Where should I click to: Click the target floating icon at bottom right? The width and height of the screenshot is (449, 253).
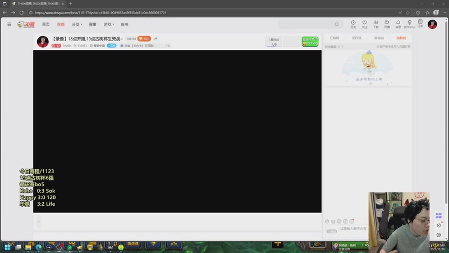pos(438,235)
